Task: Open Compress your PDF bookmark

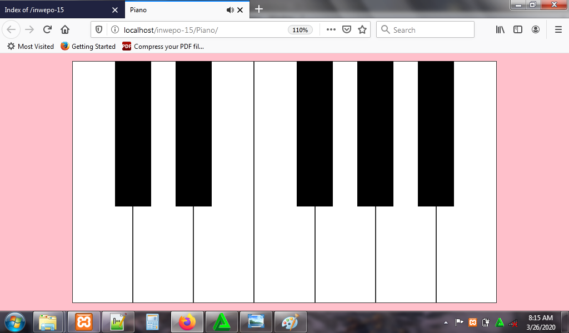Action: (163, 47)
